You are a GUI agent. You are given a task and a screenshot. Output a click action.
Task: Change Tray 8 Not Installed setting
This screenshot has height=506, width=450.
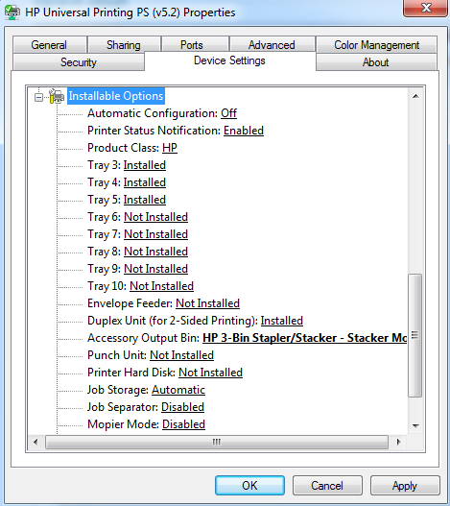tap(155, 252)
